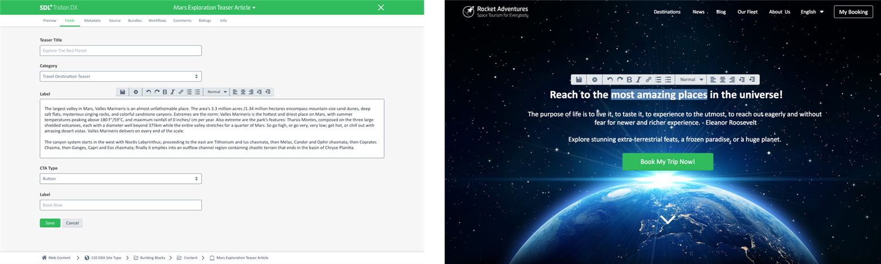The height and width of the screenshot is (264, 881).
Task: Click into the Valles Marineris rich text area
Action: pos(212,129)
